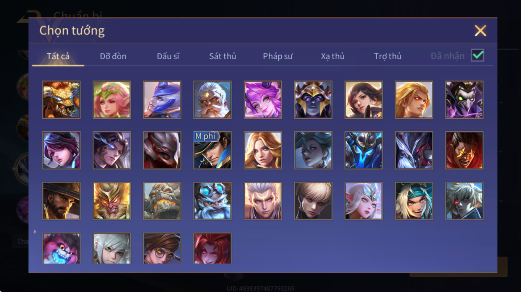Viewport: 521px width, 292px height.
Task: Select the "Đấu sĩ" category tab
Action: click(168, 56)
